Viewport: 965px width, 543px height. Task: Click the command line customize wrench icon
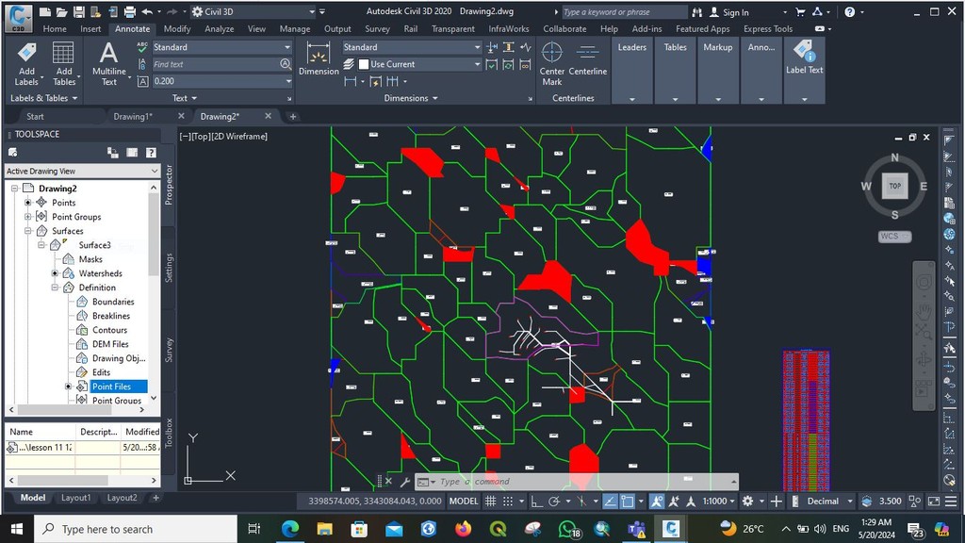click(x=405, y=482)
